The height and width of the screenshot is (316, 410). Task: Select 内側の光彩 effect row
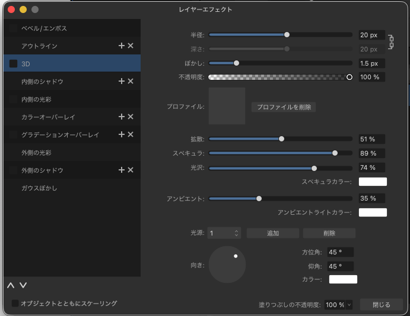[x=72, y=99]
